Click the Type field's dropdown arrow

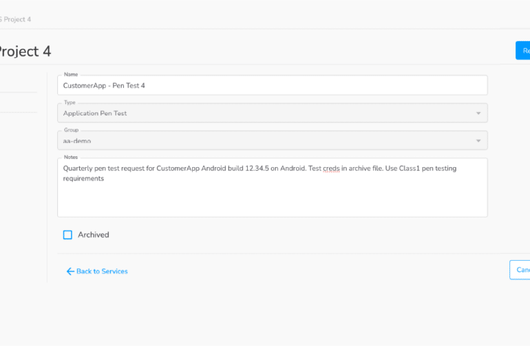tap(478, 113)
